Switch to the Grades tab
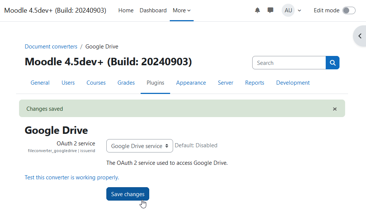Image resolution: width=366 pixels, height=217 pixels. (126, 83)
